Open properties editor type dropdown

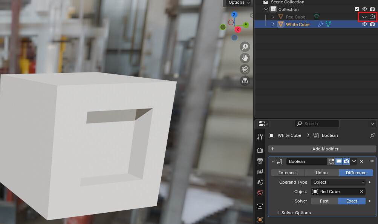tap(263, 124)
